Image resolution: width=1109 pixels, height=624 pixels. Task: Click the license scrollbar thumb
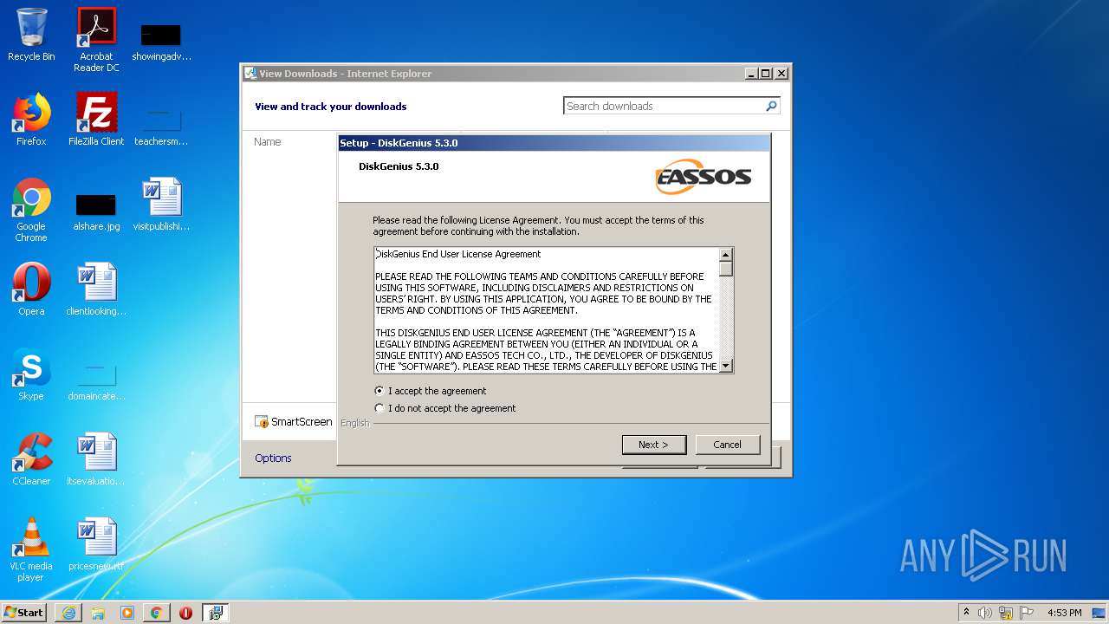click(726, 268)
